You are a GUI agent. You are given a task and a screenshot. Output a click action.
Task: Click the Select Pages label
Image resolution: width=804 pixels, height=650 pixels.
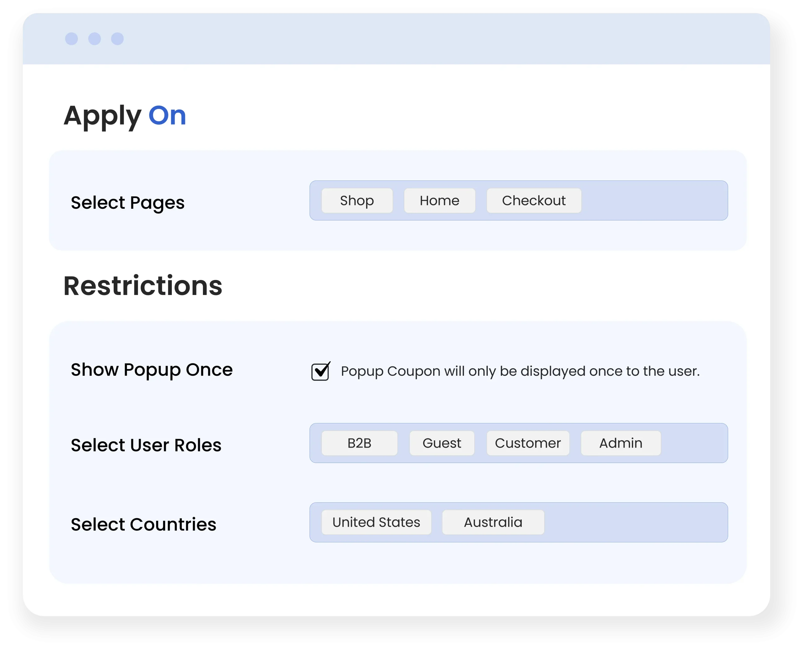[x=128, y=202]
